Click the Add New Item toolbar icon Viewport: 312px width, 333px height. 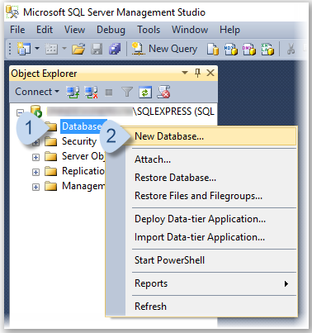pyautogui.click(x=51, y=49)
